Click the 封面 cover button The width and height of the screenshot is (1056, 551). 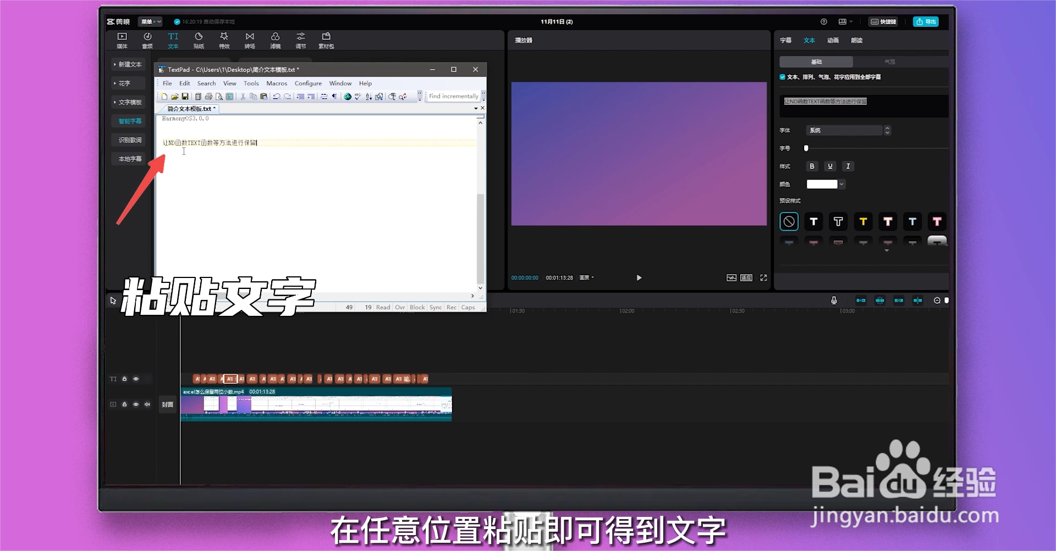(x=167, y=405)
